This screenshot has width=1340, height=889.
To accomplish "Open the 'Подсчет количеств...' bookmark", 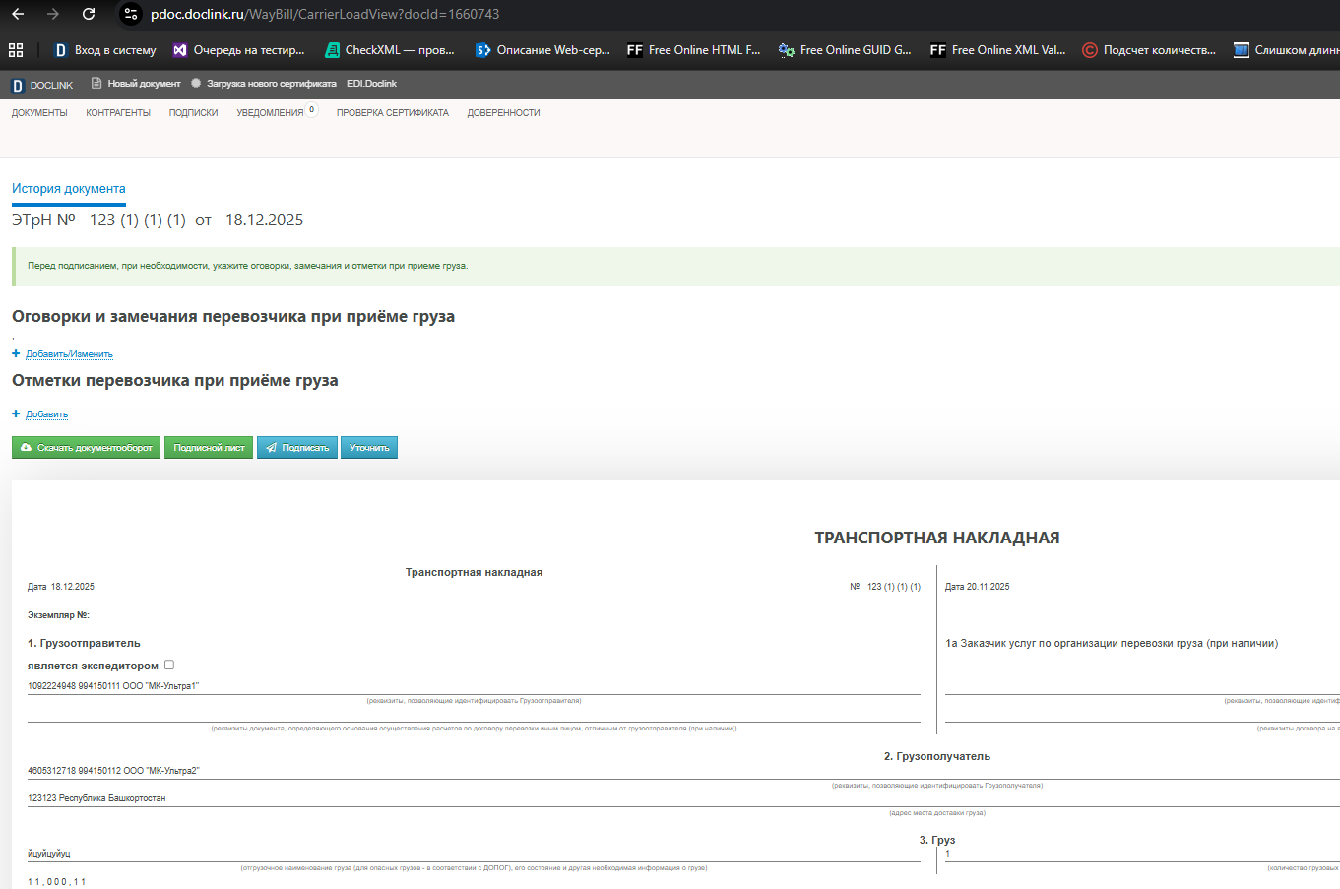I will [x=1149, y=50].
